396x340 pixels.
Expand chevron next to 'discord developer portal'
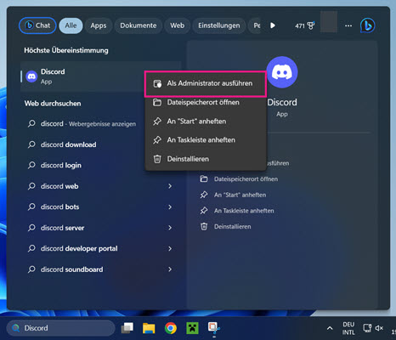[170, 248]
